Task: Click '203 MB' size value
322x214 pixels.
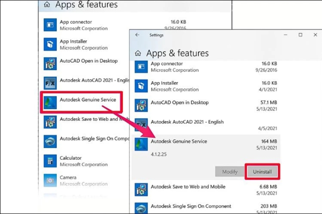Action: coord(269,206)
